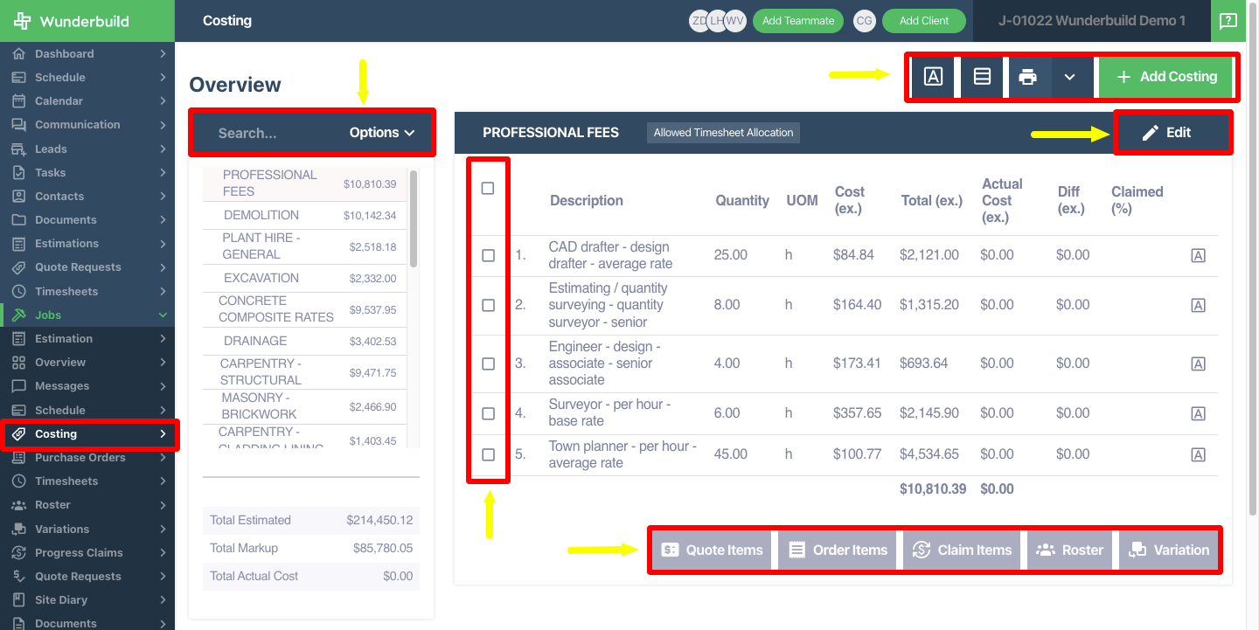Click the category list scrollbar
Screen dimensions: 1259x630
pyautogui.click(x=414, y=218)
